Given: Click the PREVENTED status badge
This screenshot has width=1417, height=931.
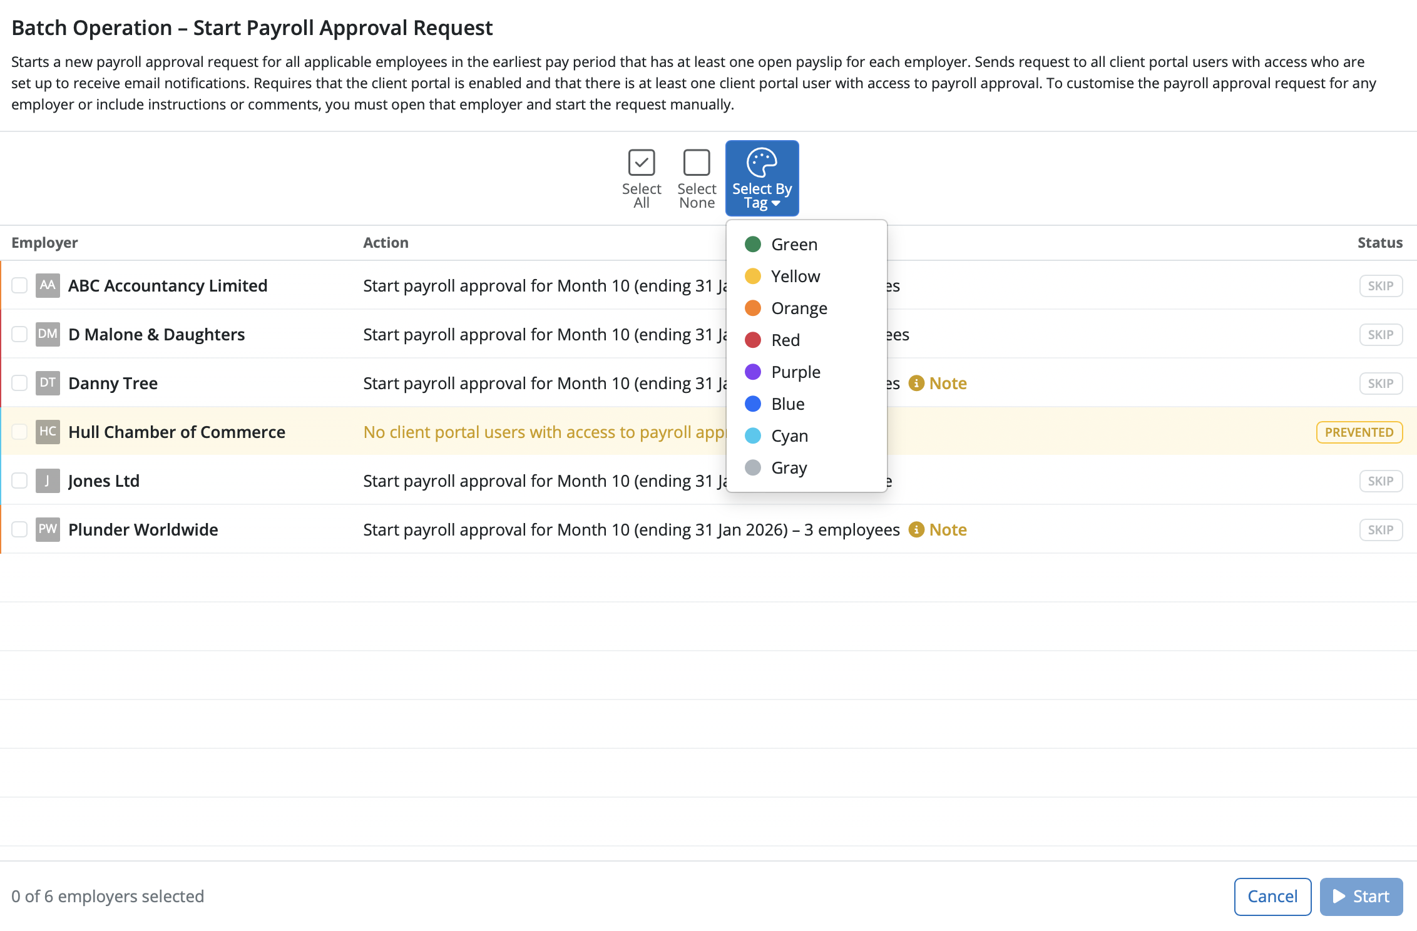Looking at the screenshot, I should point(1359,432).
